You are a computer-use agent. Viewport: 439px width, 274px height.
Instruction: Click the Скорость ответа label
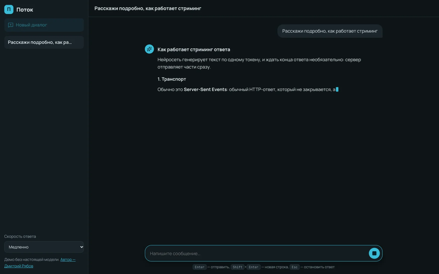click(20, 236)
